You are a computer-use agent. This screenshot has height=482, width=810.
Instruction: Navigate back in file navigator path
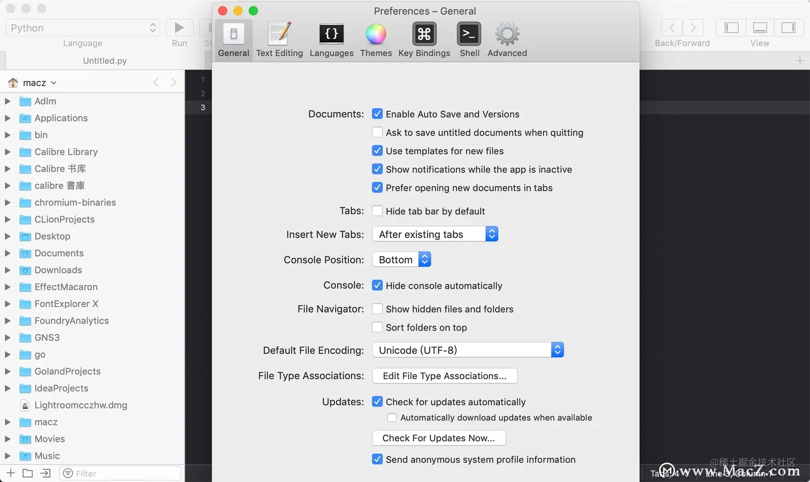(156, 82)
